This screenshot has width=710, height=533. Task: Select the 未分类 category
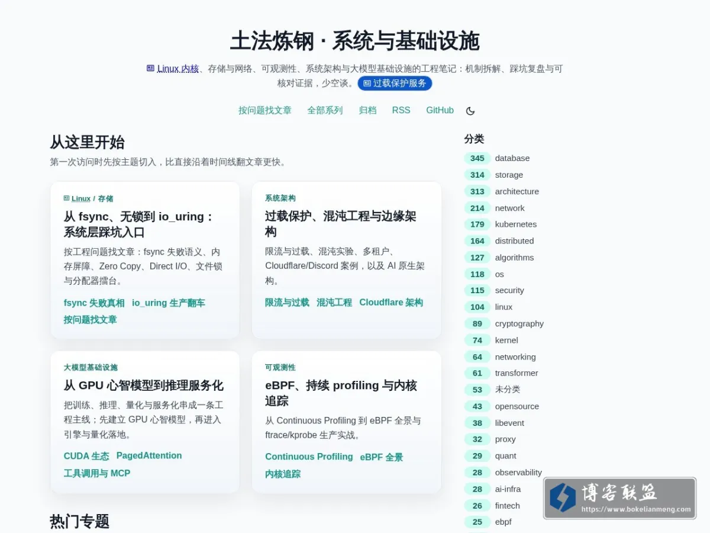pyautogui.click(x=508, y=390)
